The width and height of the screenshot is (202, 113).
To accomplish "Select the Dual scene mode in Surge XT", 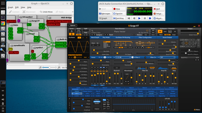I will tap(79, 35).
